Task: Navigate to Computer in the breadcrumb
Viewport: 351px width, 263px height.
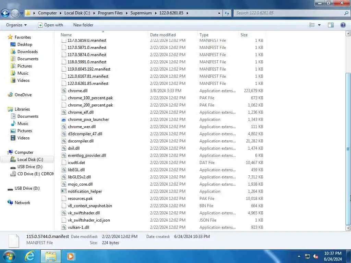Action: [47, 13]
